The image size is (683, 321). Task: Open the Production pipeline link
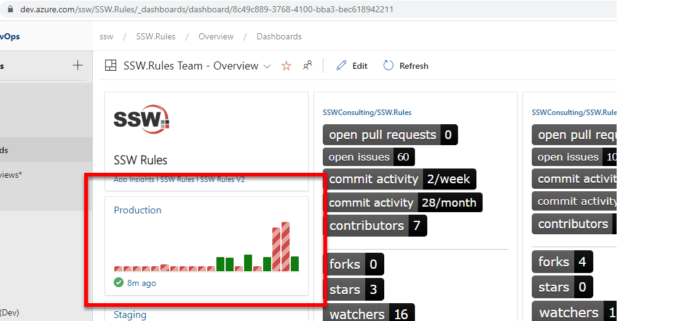click(138, 210)
